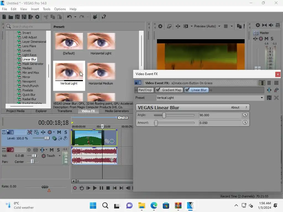The image size is (283, 212).
Task: Click the Event Pan/Crop icon on video clip
Action: coord(107,141)
